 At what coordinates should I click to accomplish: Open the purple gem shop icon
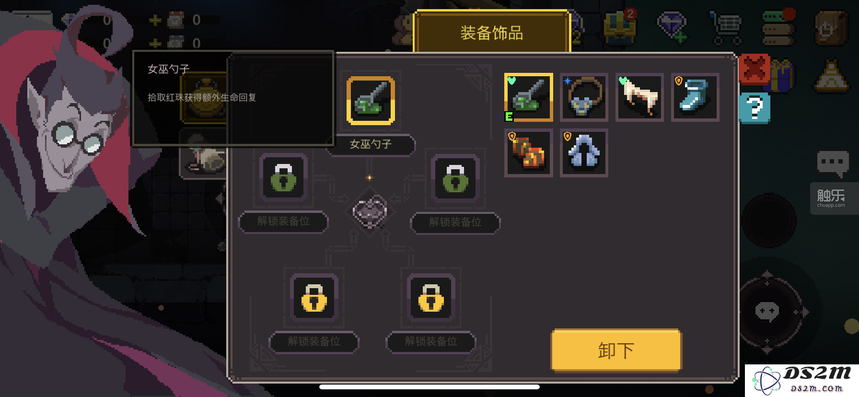point(673,26)
